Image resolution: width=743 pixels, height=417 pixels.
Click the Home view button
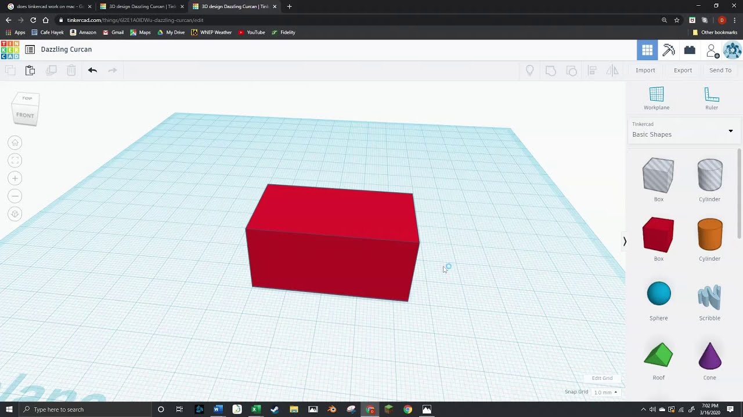pyautogui.click(x=16, y=142)
